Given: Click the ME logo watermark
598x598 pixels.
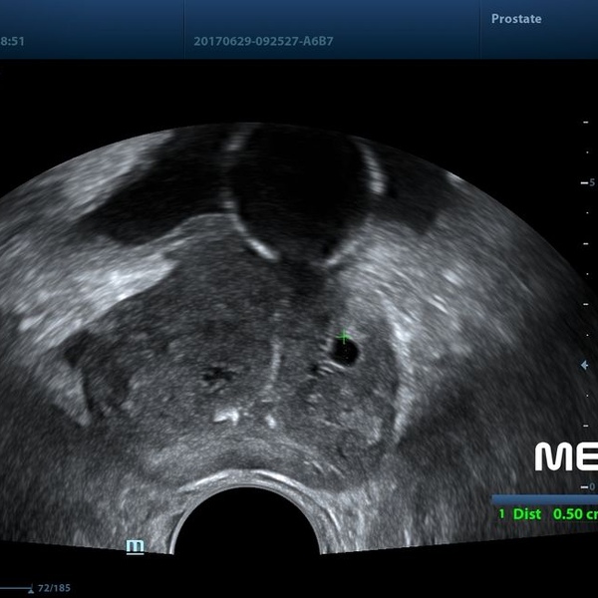Looking at the screenshot, I should coord(566,456).
